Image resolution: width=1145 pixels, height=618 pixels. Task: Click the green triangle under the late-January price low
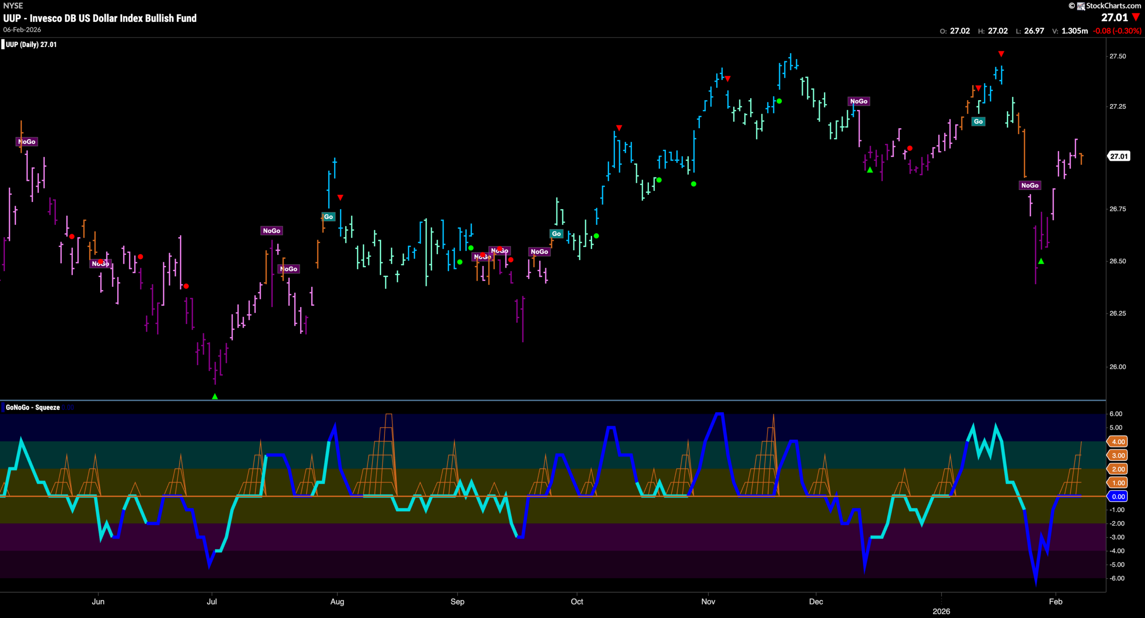click(x=1041, y=261)
